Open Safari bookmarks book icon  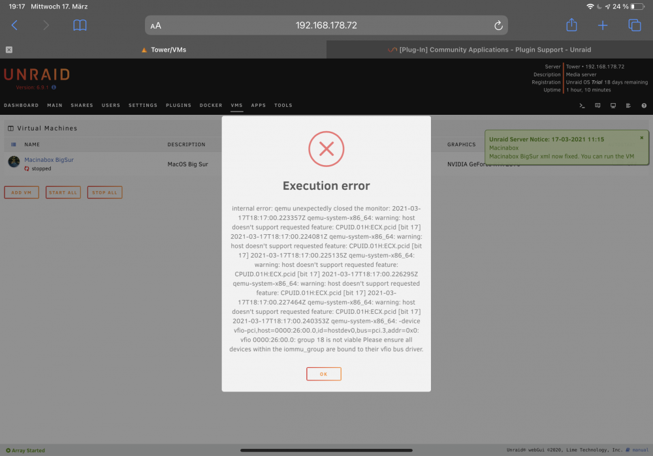(80, 25)
